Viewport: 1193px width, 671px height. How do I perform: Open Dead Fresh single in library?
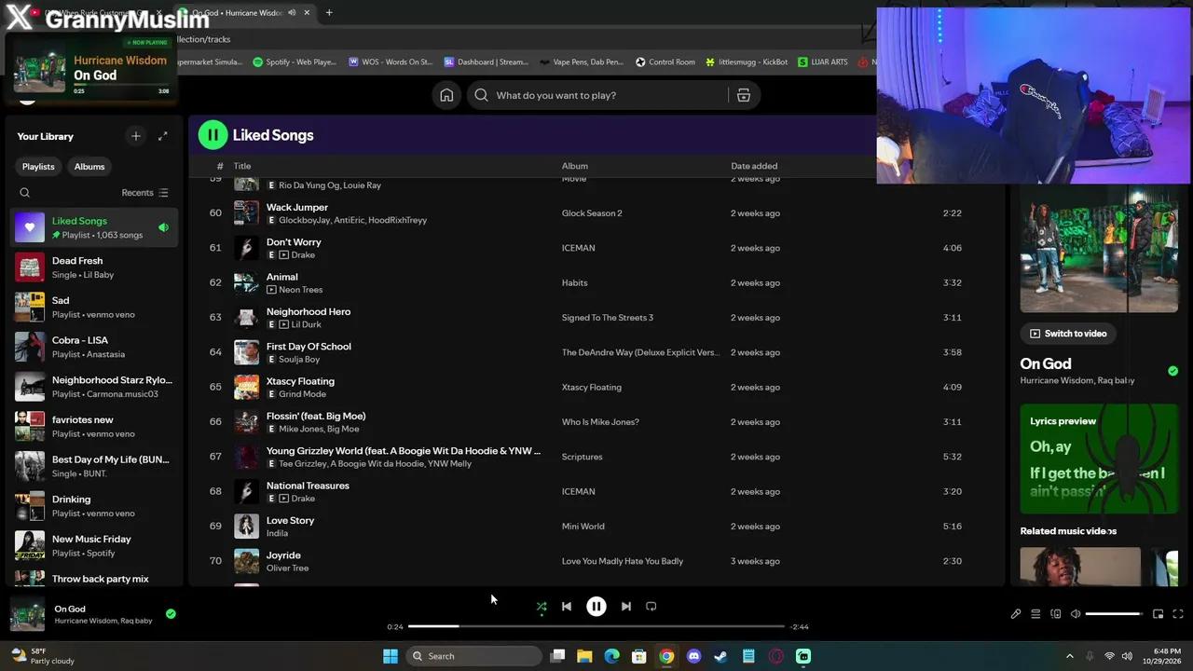93,267
